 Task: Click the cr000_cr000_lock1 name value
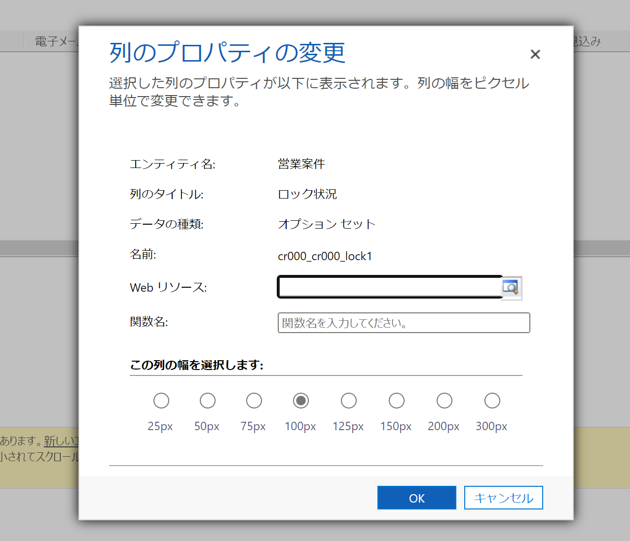325,256
